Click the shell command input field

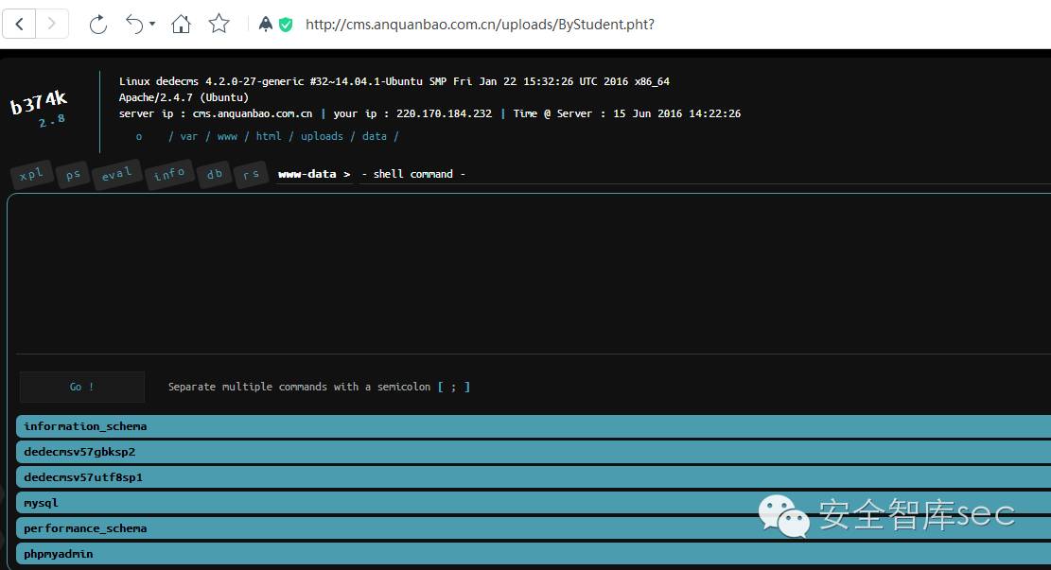pyautogui.click(x=704, y=174)
